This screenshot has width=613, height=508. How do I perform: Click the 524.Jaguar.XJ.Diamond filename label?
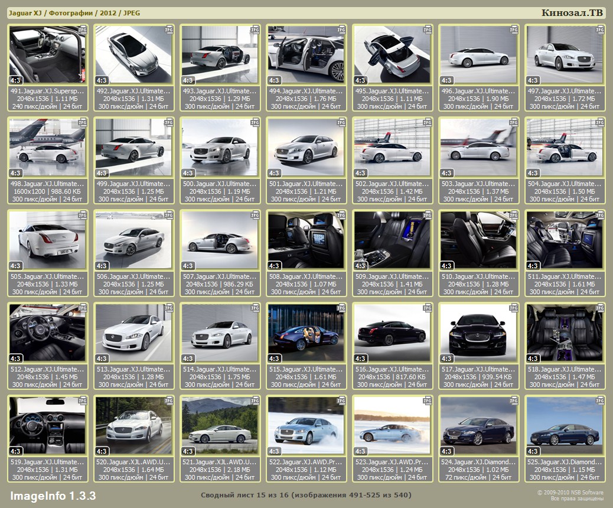point(479,462)
